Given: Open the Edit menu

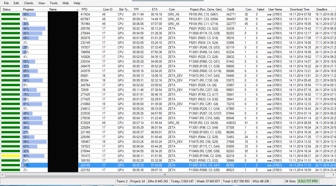Looking at the screenshot, I should pyautogui.click(x=16, y=3).
